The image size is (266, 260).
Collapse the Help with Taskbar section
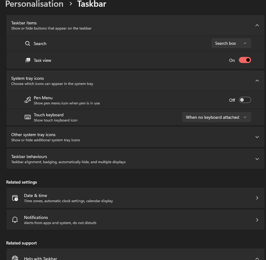pos(257,258)
